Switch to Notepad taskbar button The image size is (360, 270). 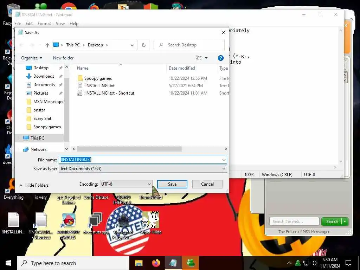[x=173, y=263]
